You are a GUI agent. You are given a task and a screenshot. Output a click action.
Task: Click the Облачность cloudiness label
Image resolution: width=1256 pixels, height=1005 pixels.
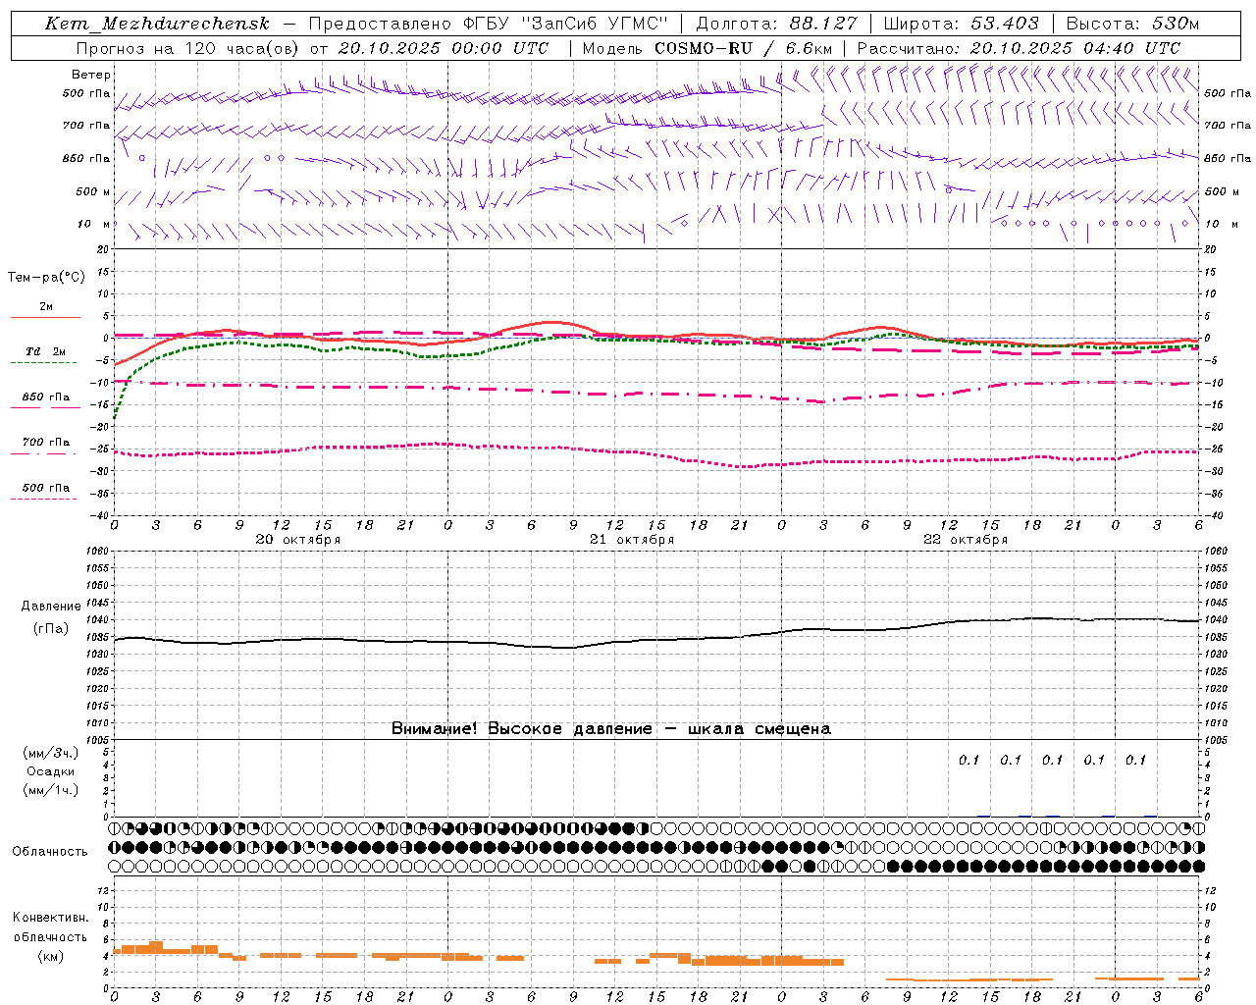click(50, 852)
